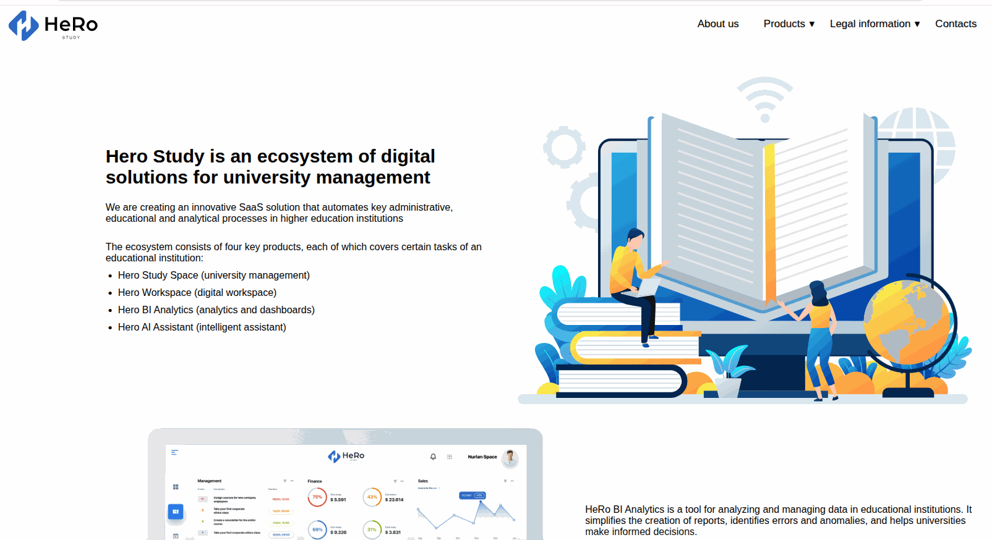
Task: Click the HeRo Study logo
Action: [53, 25]
